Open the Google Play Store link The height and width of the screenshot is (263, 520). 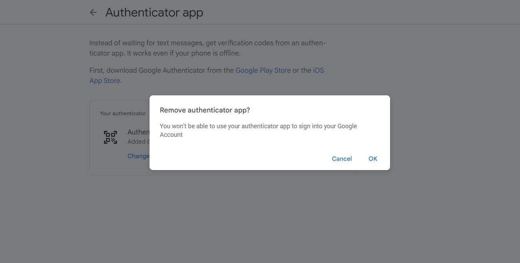click(x=263, y=71)
